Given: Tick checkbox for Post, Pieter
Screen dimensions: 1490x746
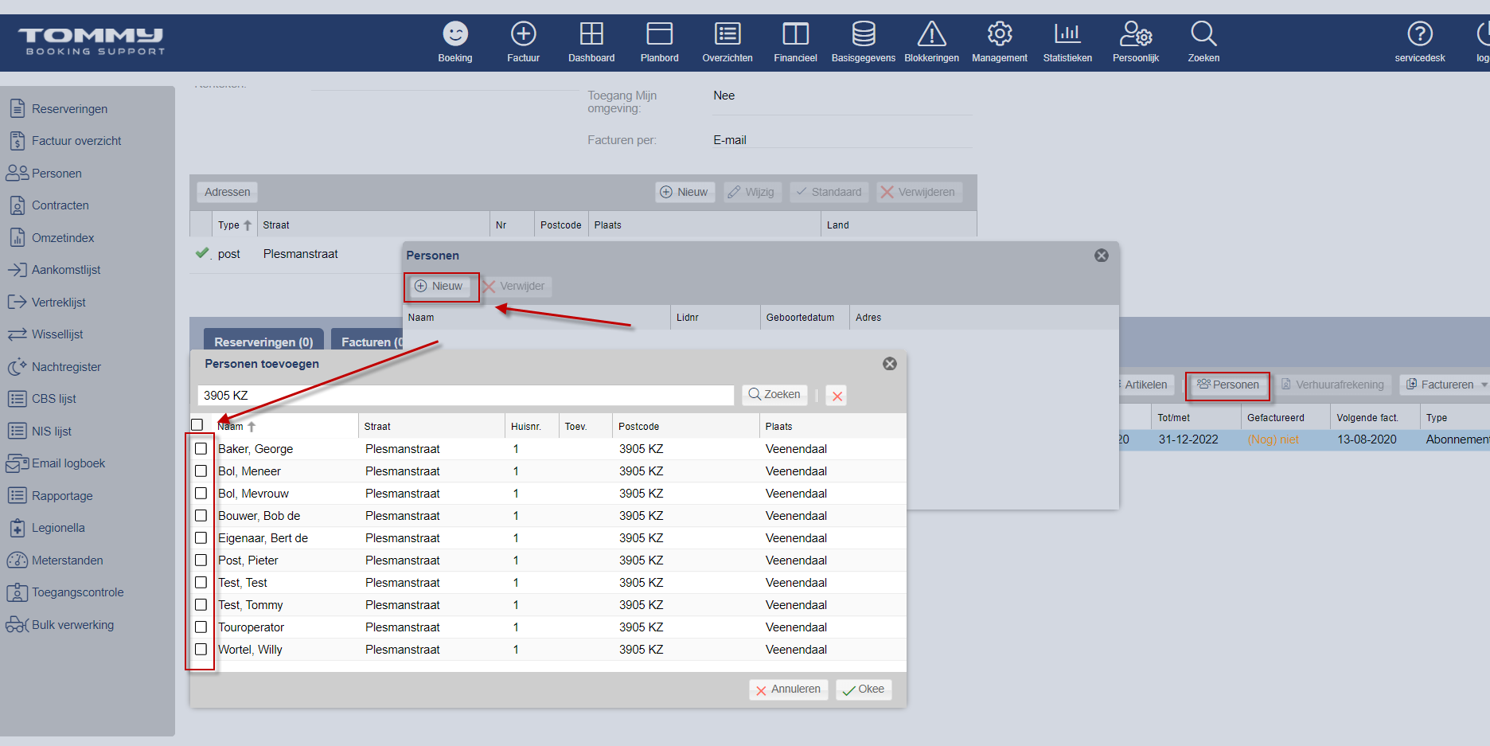Looking at the screenshot, I should coord(201,560).
